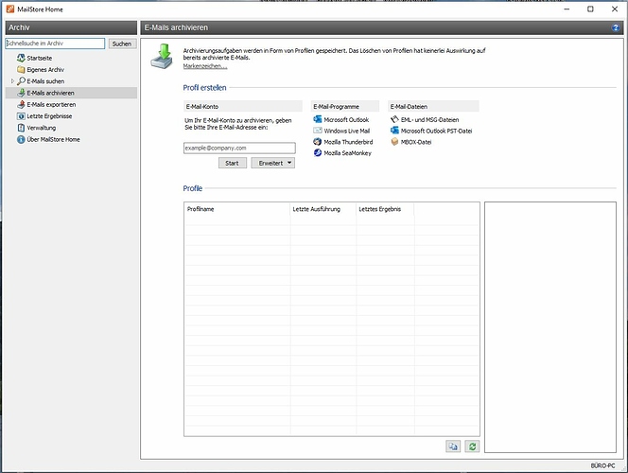Open the Startseite page
Viewport: 628px width, 473px height.
(40, 58)
